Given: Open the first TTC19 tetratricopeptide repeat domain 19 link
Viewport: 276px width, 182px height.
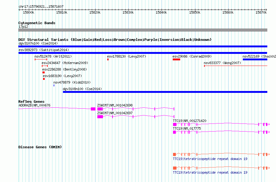Looking at the screenshot, I should point(210,159).
